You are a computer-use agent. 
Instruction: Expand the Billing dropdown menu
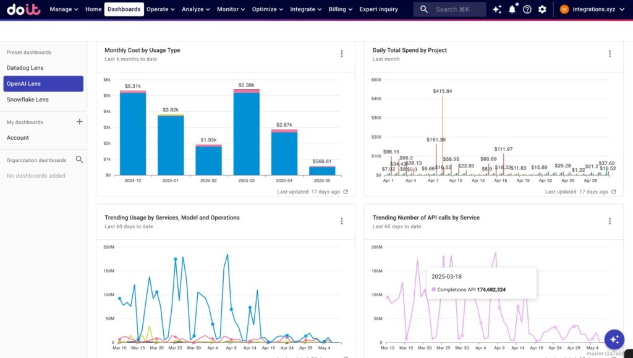point(341,9)
